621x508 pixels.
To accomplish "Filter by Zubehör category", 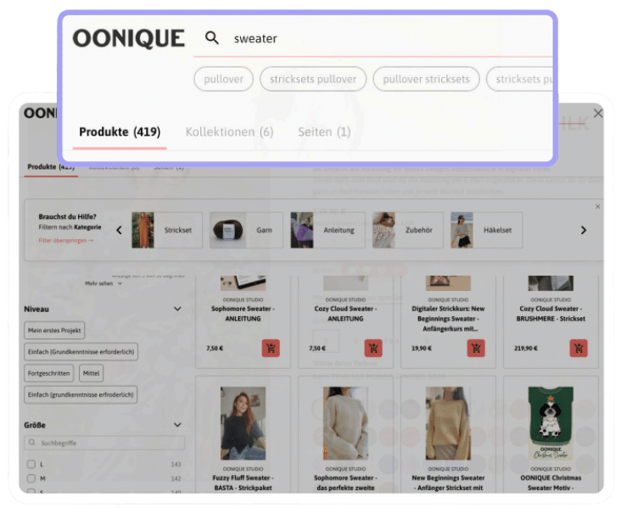I will (407, 230).
